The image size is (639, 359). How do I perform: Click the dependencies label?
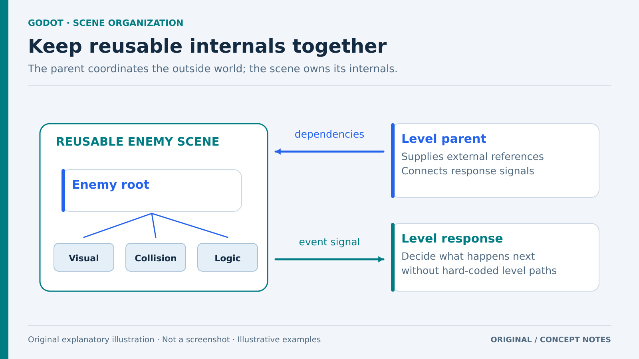coord(329,134)
